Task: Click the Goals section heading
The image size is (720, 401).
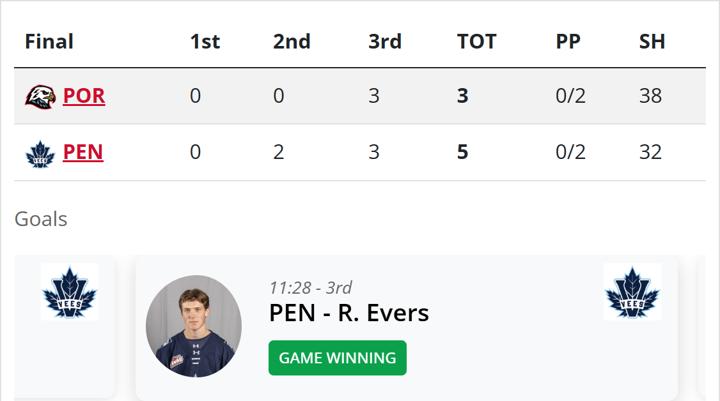Action: click(41, 219)
